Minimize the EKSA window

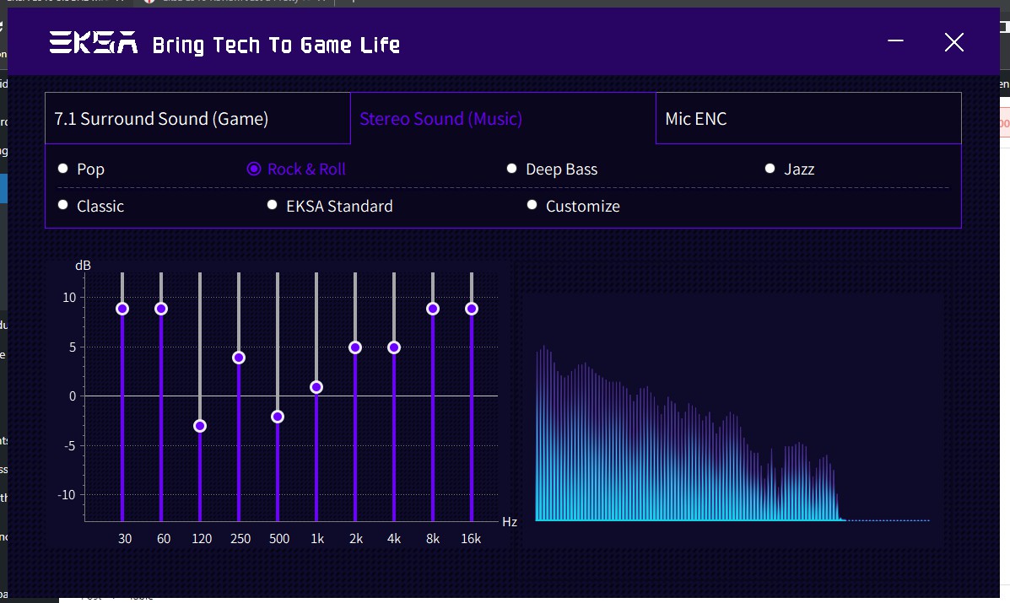pyautogui.click(x=895, y=40)
